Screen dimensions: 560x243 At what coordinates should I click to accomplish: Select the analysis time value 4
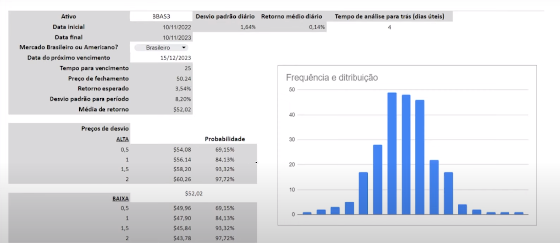[389, 27]
